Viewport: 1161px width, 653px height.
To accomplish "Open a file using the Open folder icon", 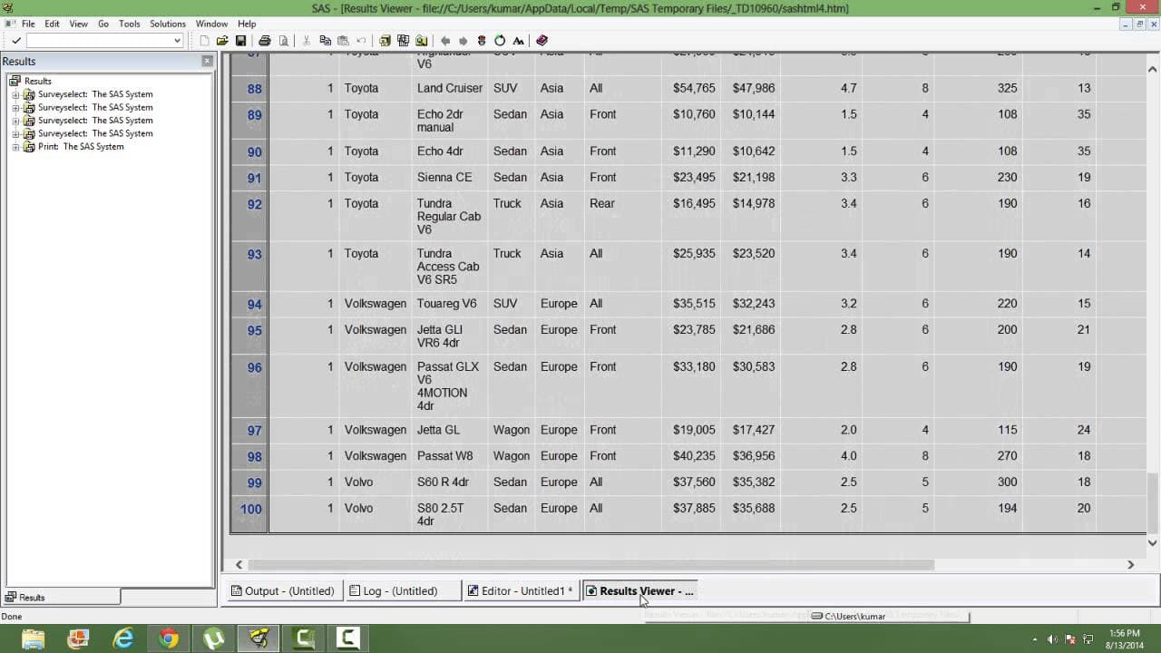I will tap(222, 41).
